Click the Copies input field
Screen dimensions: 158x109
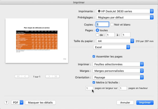102,24
